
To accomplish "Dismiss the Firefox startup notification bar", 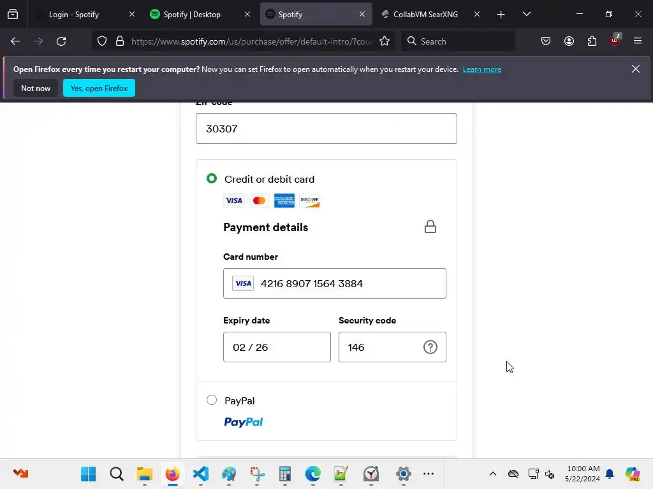I will pyautogui.click(x=635, y=69).
